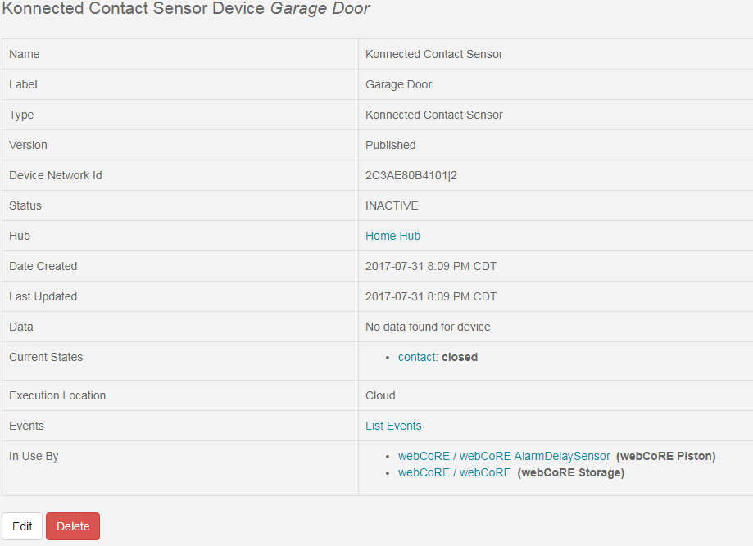Follow the contact state link

coord(417,357)
